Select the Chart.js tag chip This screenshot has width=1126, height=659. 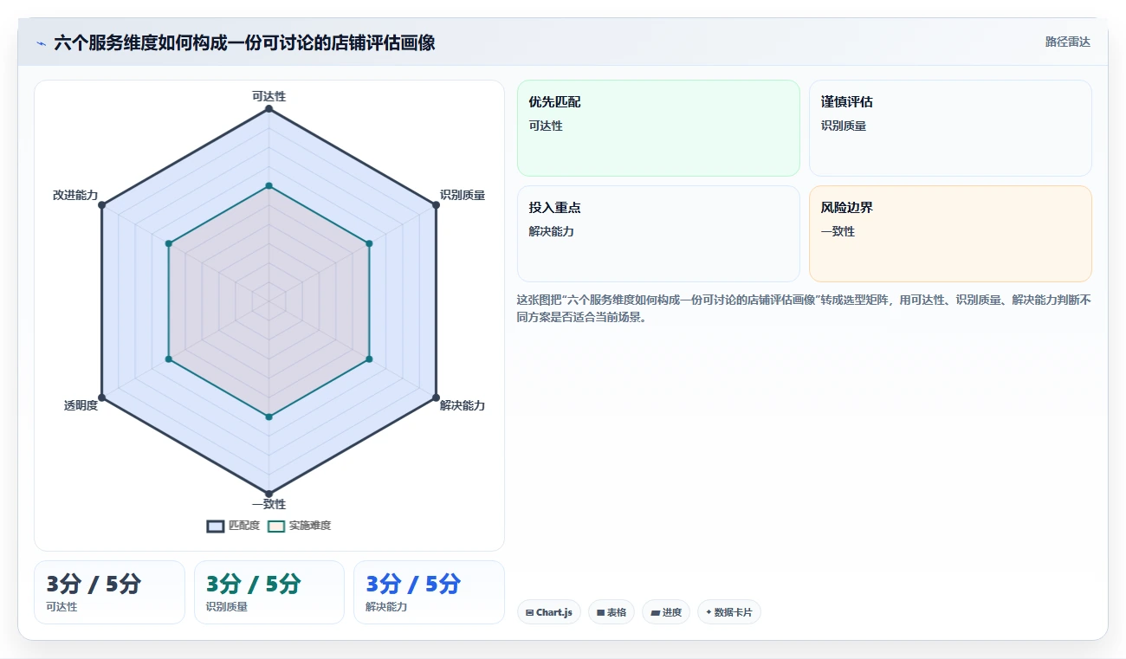pyautogui.click(x=549, y=612)
